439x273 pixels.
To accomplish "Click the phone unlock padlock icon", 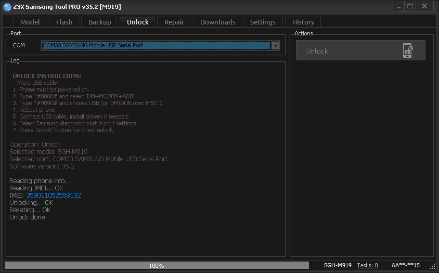I will (408, 50).
